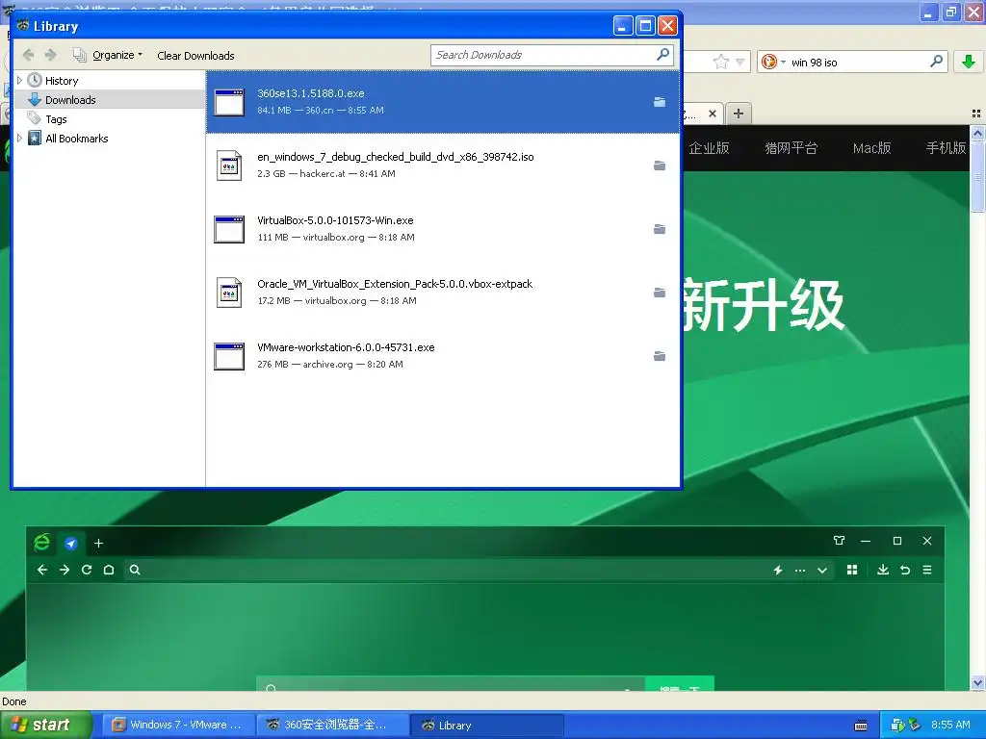Select the en_windows_7_debug_checked_build iso download
Image resolution: width=986 pixels, height=739 pixels.
pos(443,166)
